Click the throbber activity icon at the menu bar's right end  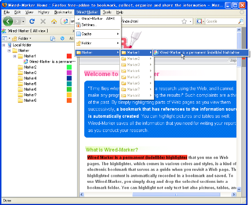[242, 12]
